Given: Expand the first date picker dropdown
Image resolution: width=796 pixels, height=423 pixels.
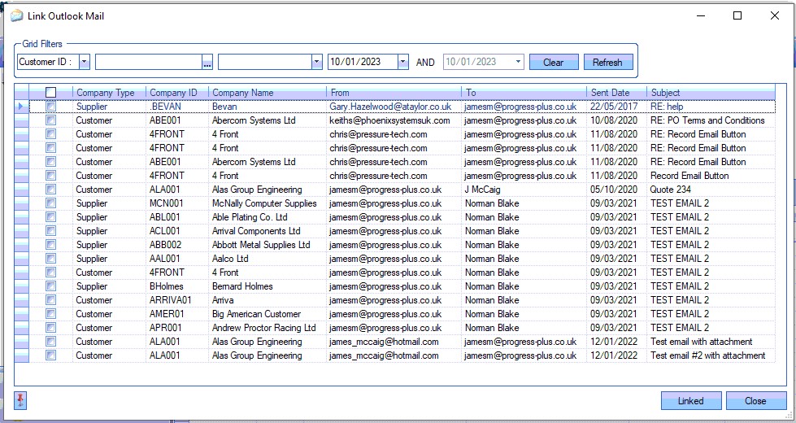Looking at the screenshot, I should tap(402, 62).
